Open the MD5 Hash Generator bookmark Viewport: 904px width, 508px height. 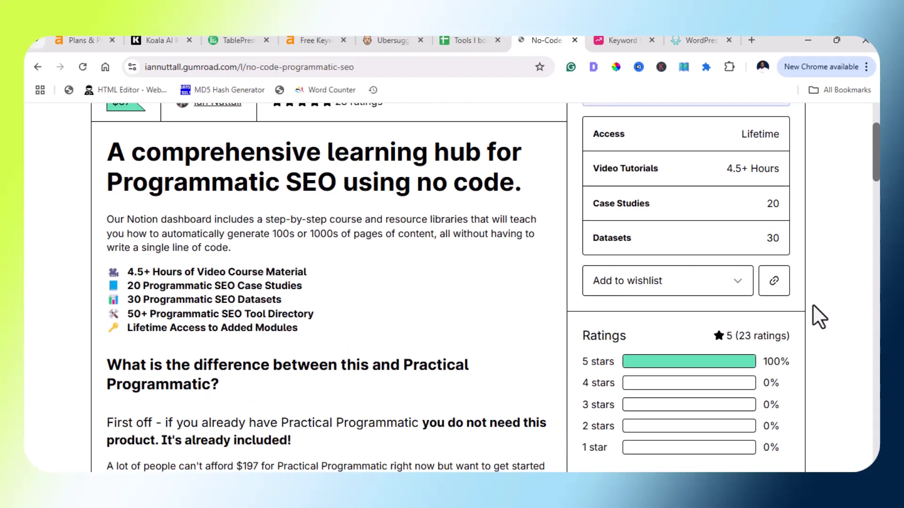[x=223, y=90]
